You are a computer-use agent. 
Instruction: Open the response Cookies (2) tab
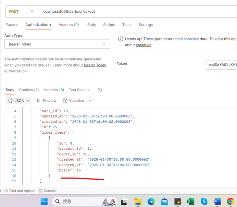click(x=29, y=90)
